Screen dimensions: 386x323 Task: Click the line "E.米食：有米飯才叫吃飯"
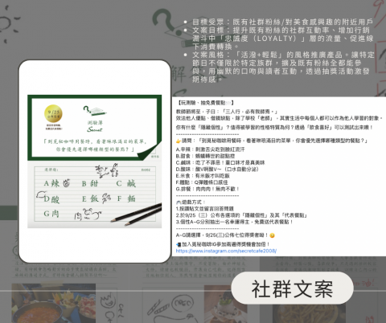tap(203, 176)
